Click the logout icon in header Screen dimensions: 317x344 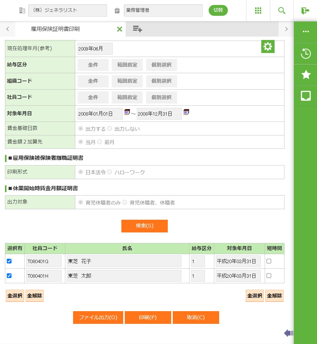pos(305,11)
